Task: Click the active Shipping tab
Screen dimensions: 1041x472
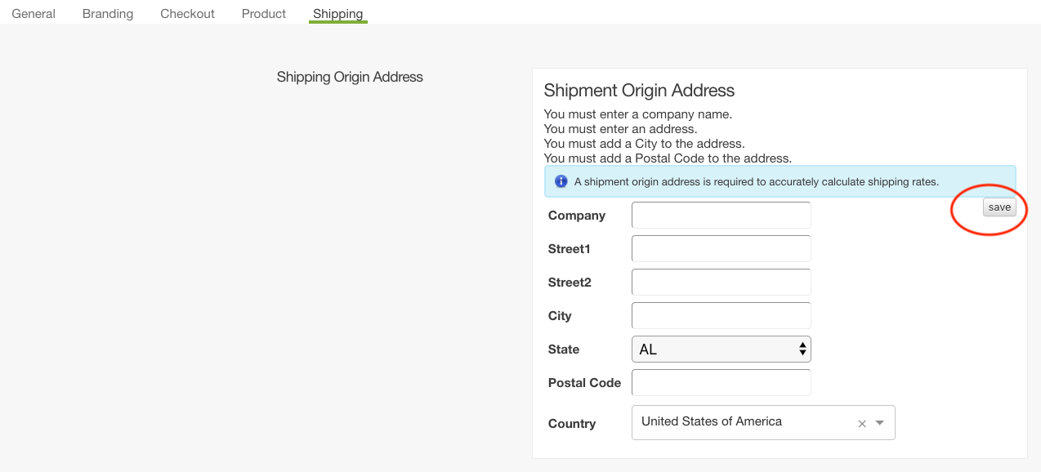Action: pos(337,14)
